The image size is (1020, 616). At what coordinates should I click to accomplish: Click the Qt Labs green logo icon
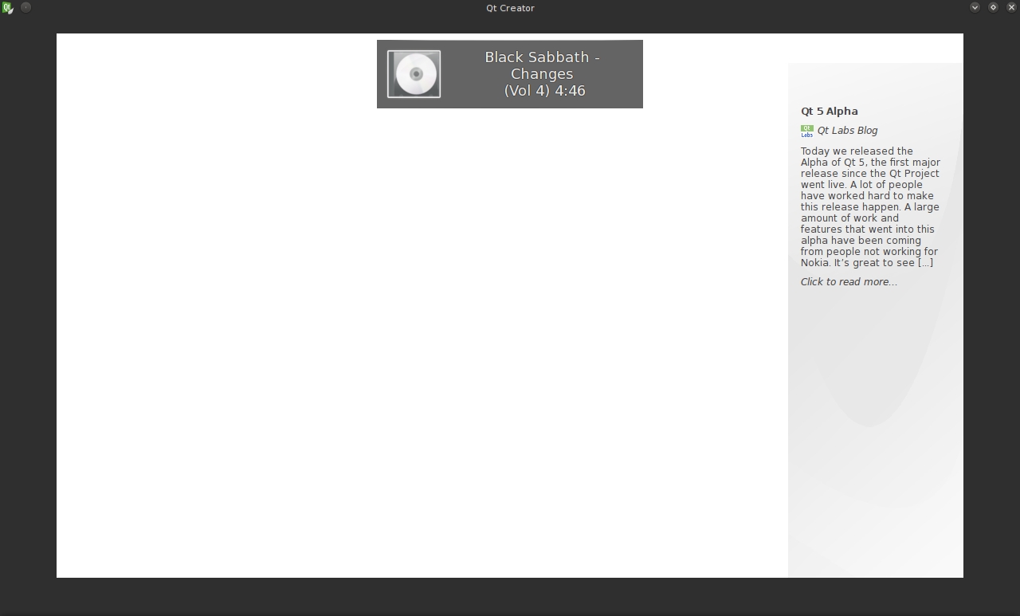point(807,131)
